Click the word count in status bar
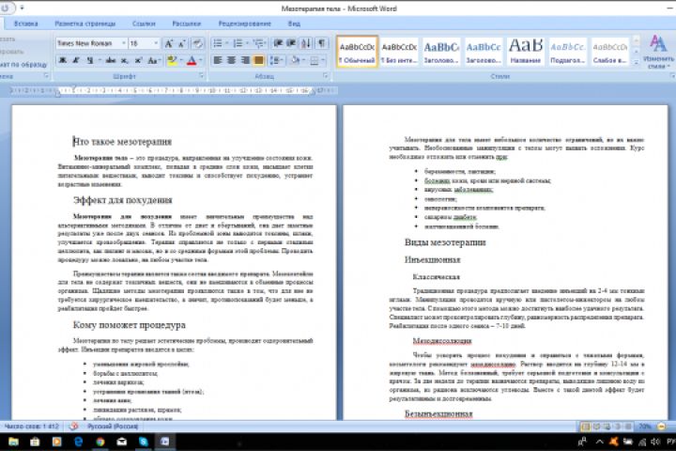676x451 pixels. 32,427
